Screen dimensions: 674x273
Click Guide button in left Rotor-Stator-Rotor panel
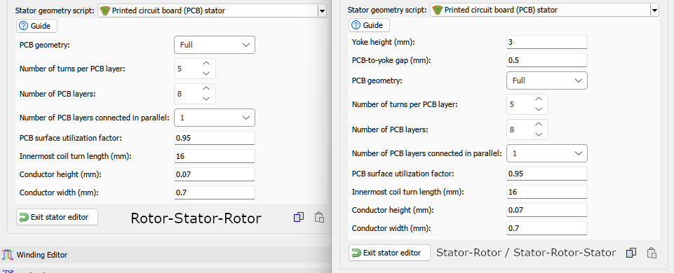click(36, 26)
